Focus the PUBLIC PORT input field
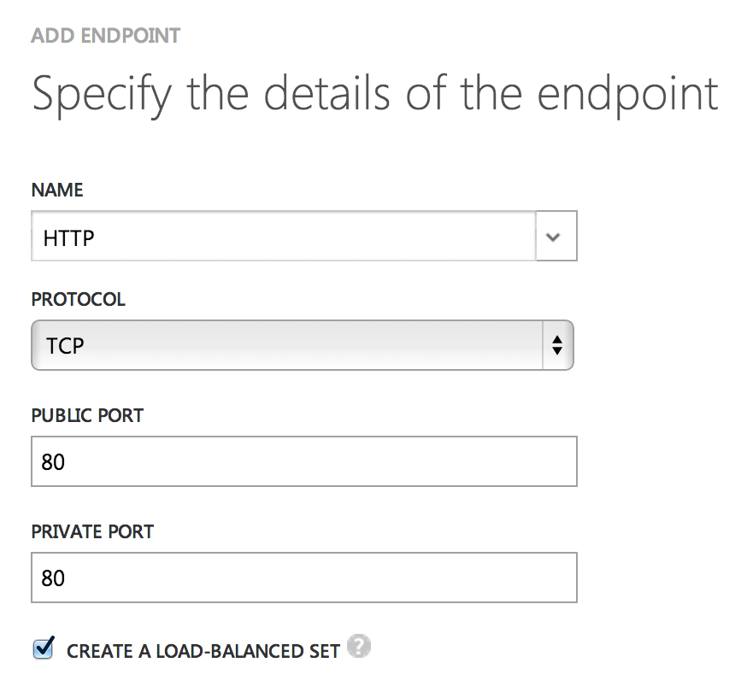The image size is (735, 692). (x=303, y=461)
